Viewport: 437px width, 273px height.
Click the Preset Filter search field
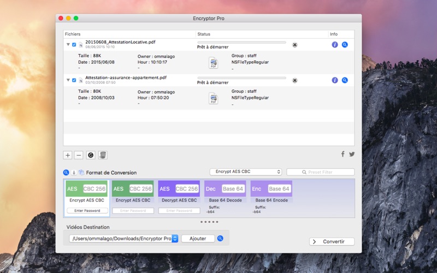coord(321,172)
